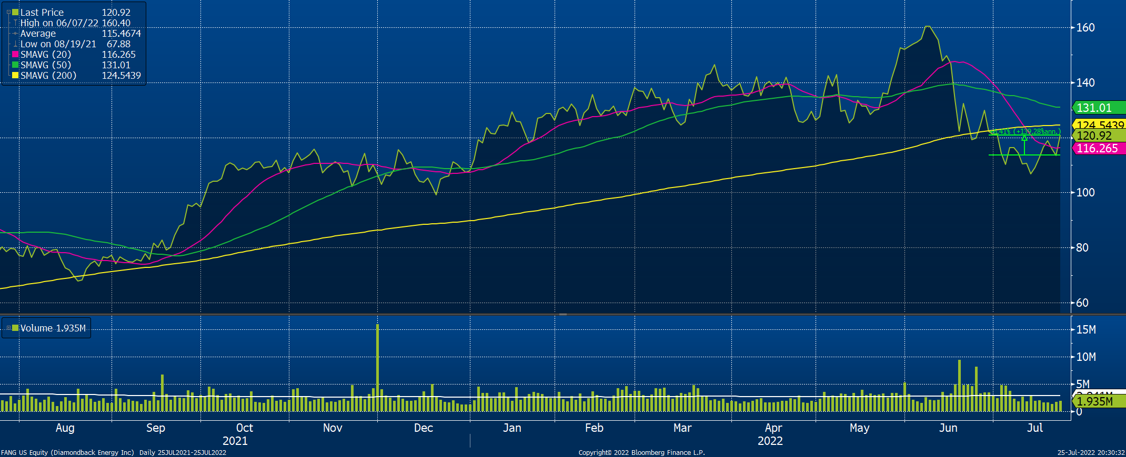Viewport: 1126px width, 457px height.
Task: Click the Aug month axis label
Action: point(65,428)
